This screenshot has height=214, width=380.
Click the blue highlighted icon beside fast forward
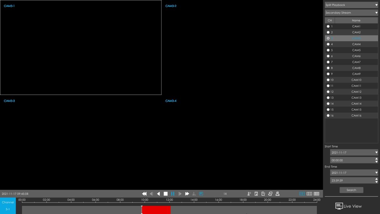pos(201,194)
